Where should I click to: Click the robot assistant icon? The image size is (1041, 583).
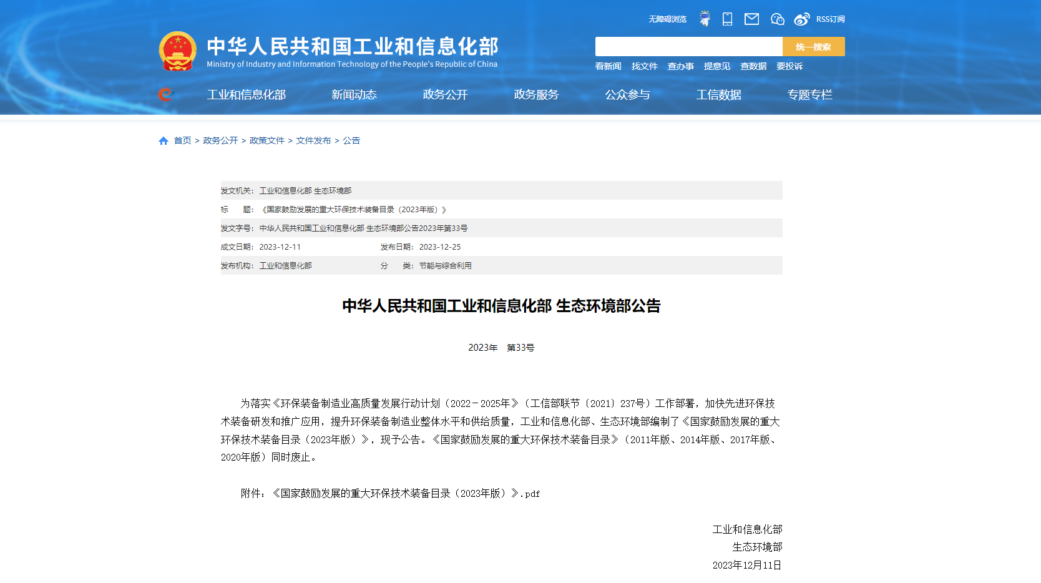705,19
